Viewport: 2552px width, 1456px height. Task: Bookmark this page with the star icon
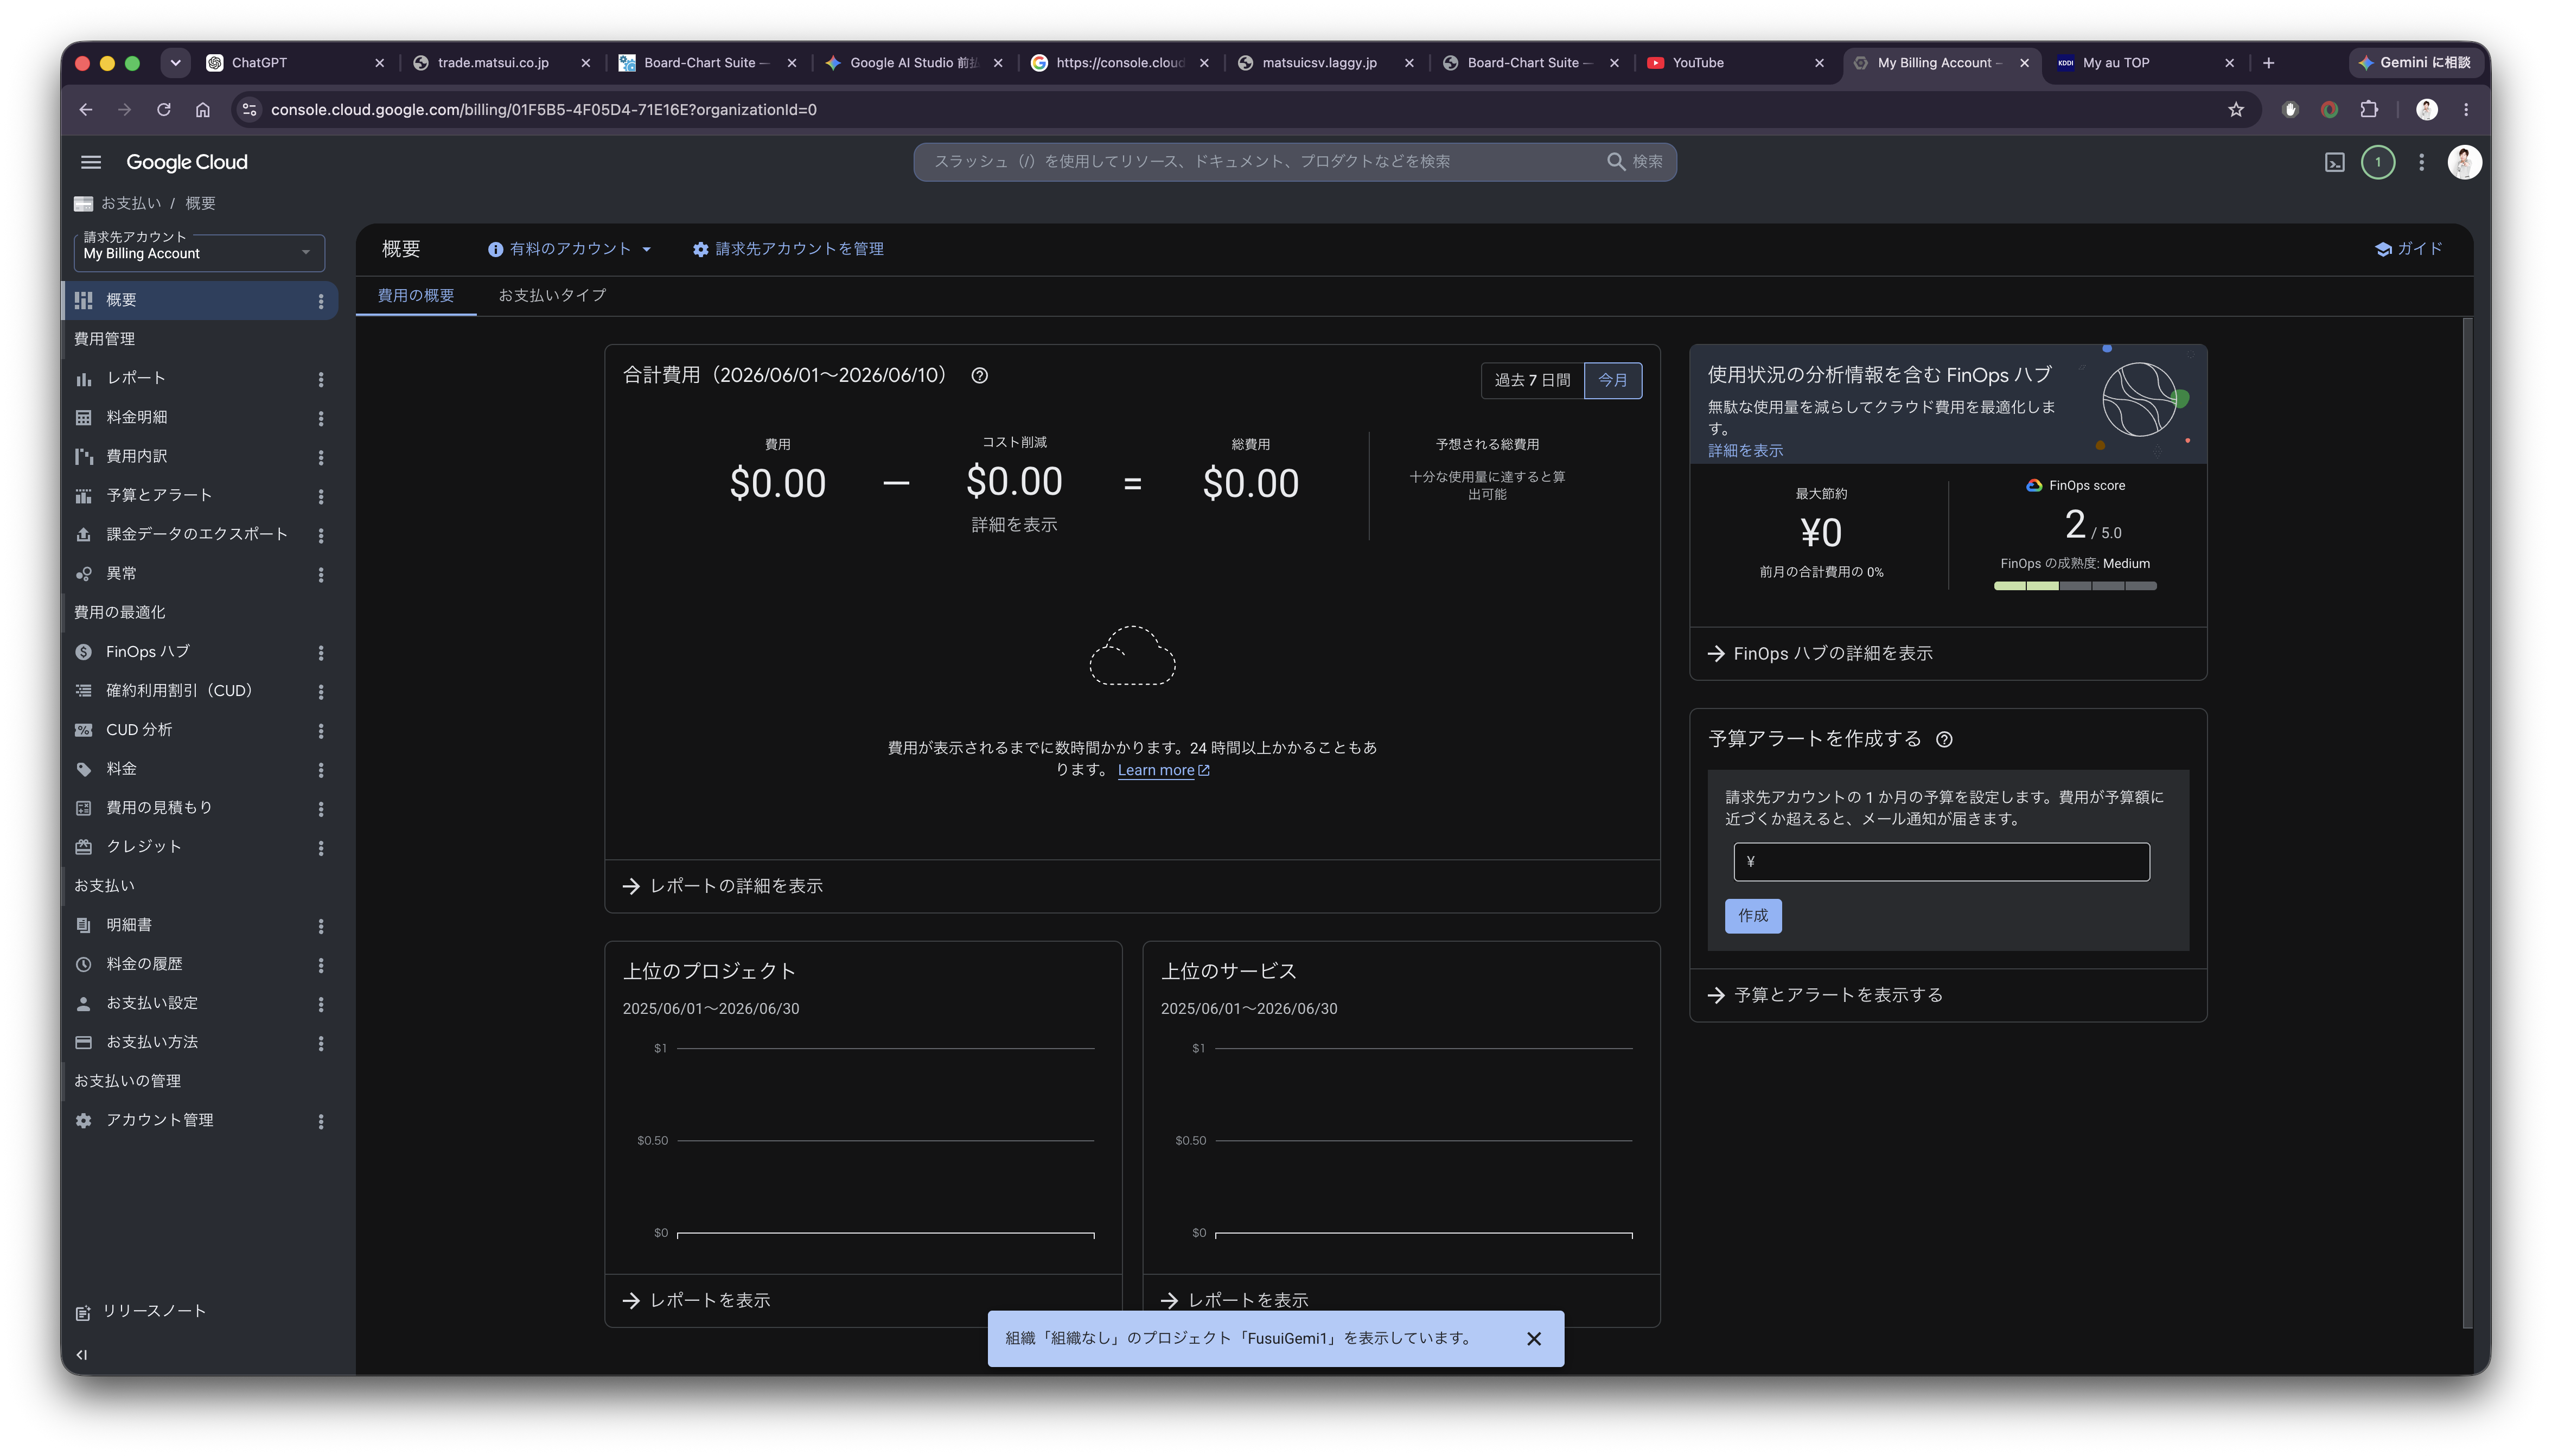[x=2236, y=110]
